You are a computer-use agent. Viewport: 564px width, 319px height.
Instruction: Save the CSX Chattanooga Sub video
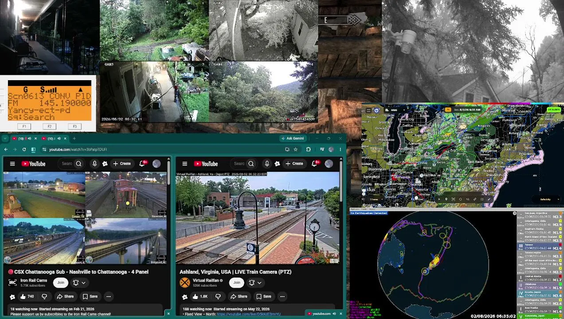click(x=90, y=296)
